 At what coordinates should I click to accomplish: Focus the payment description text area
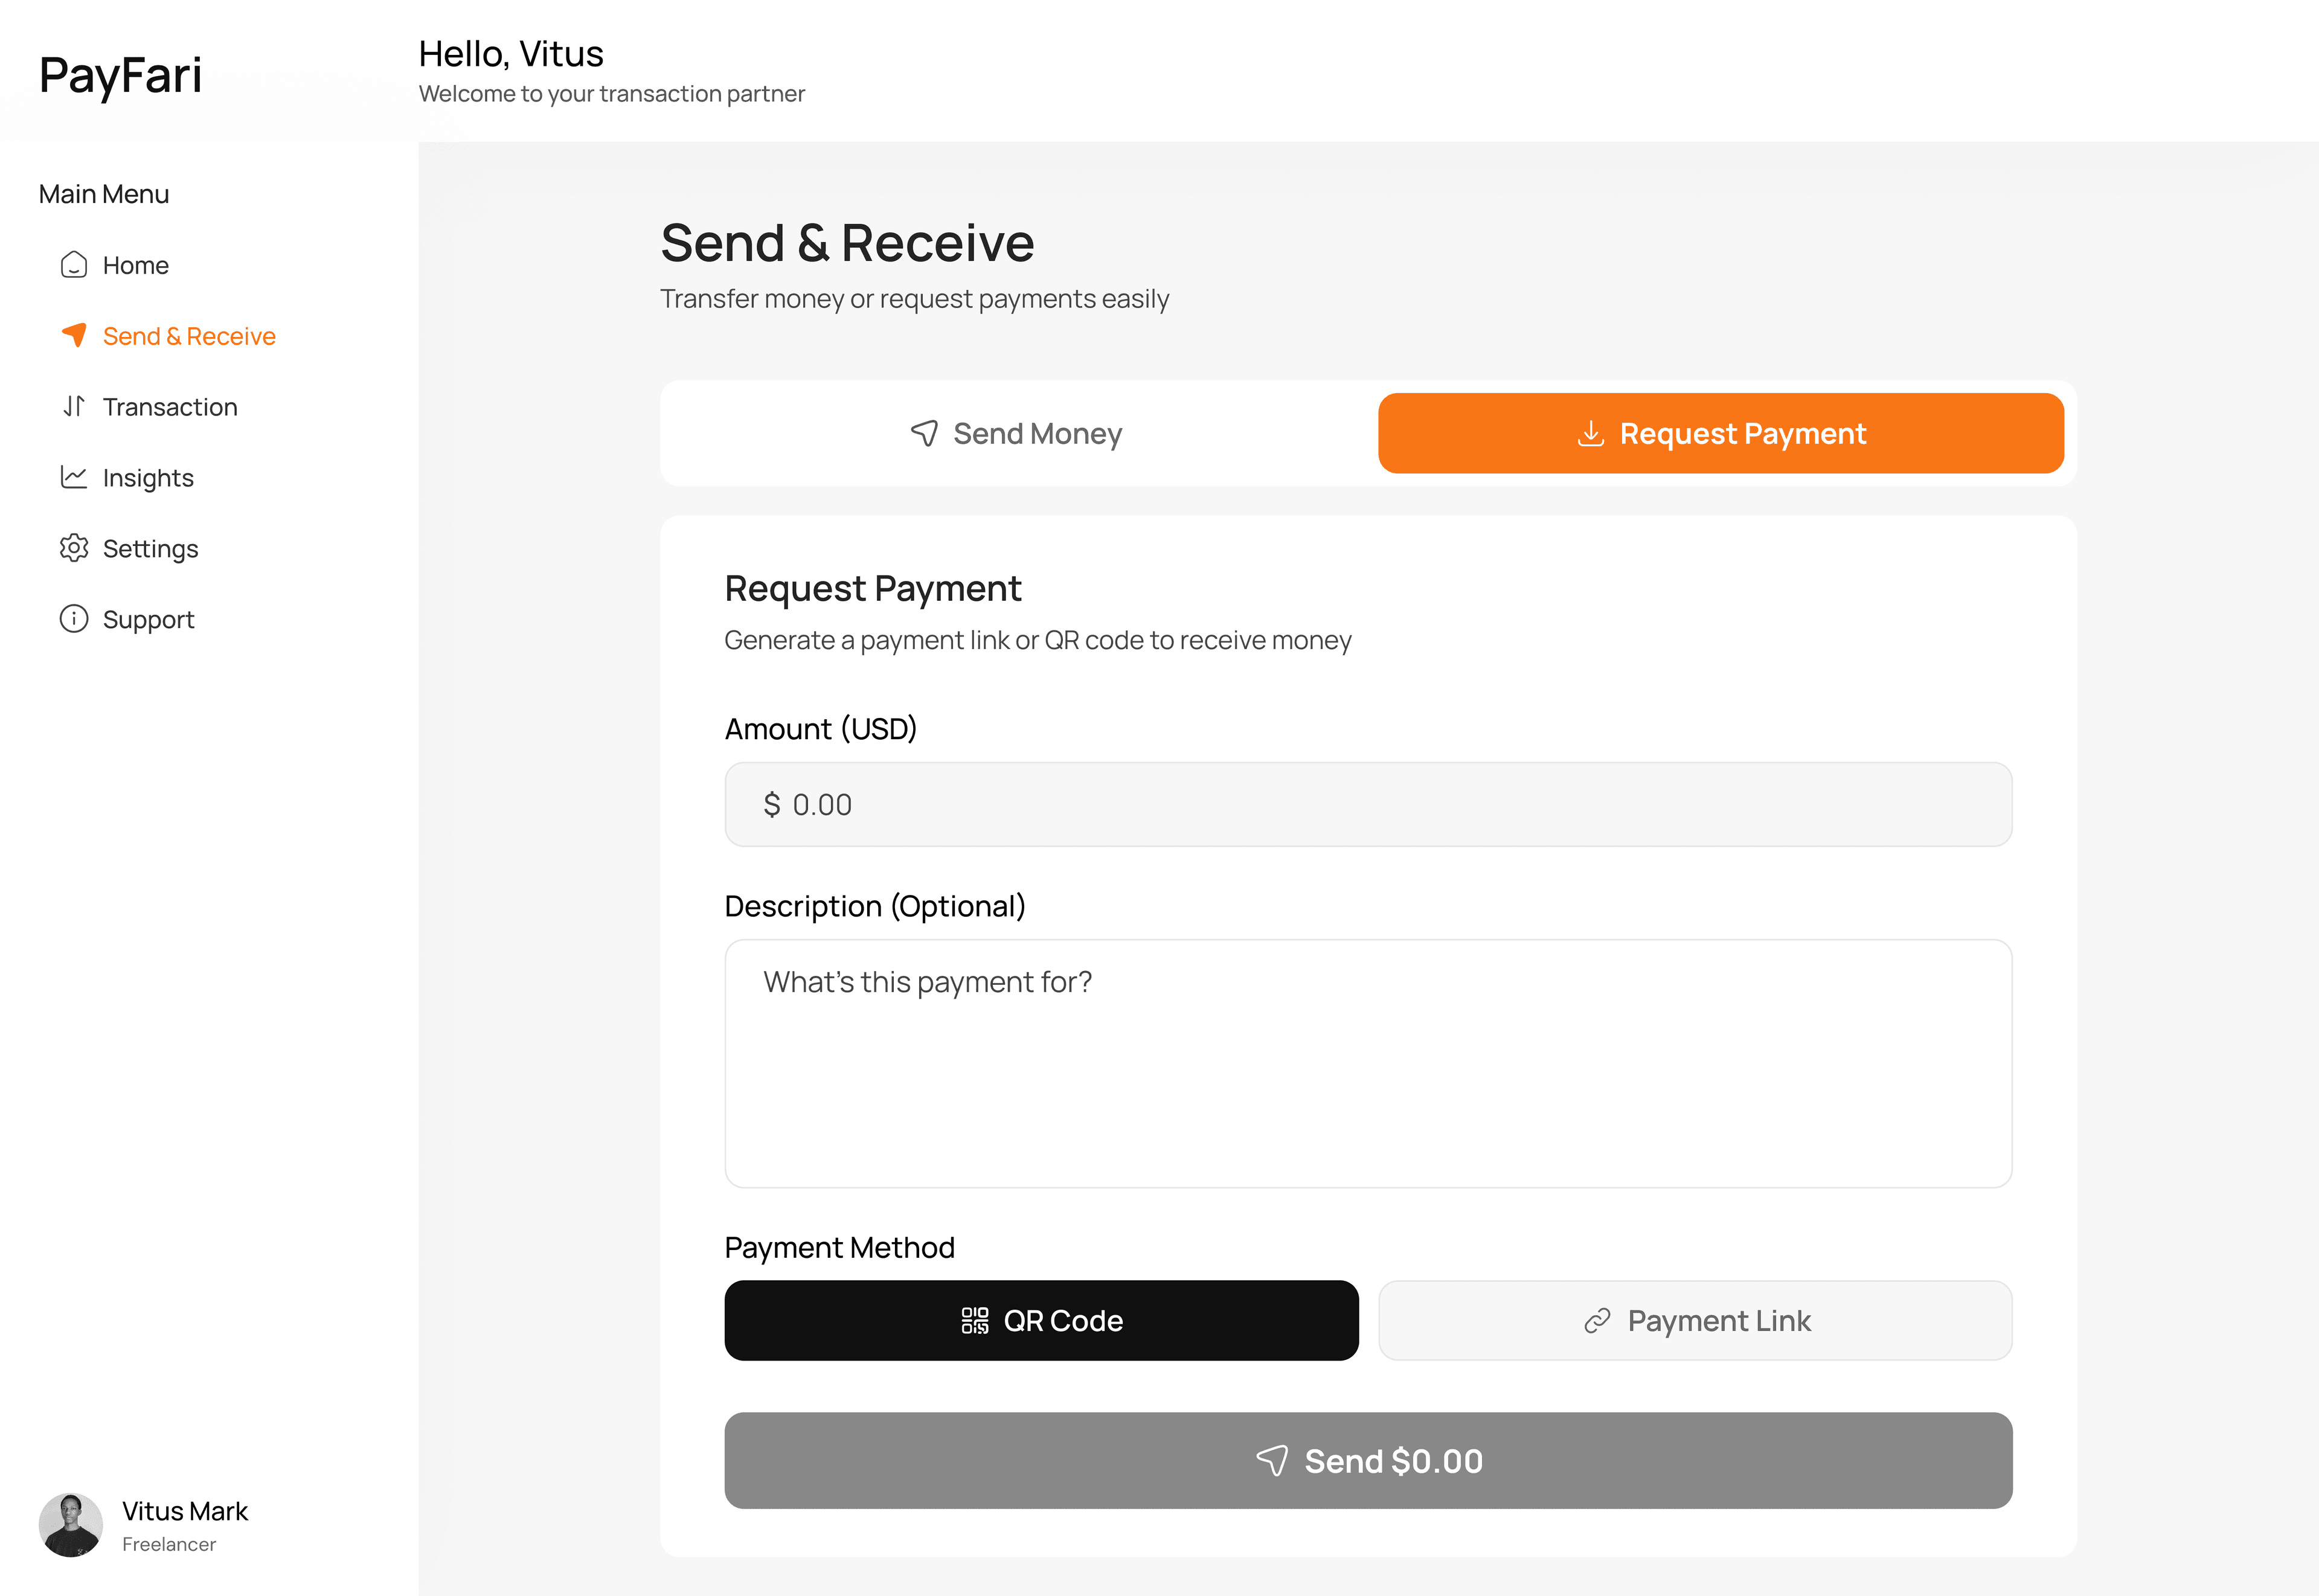1368,1063
